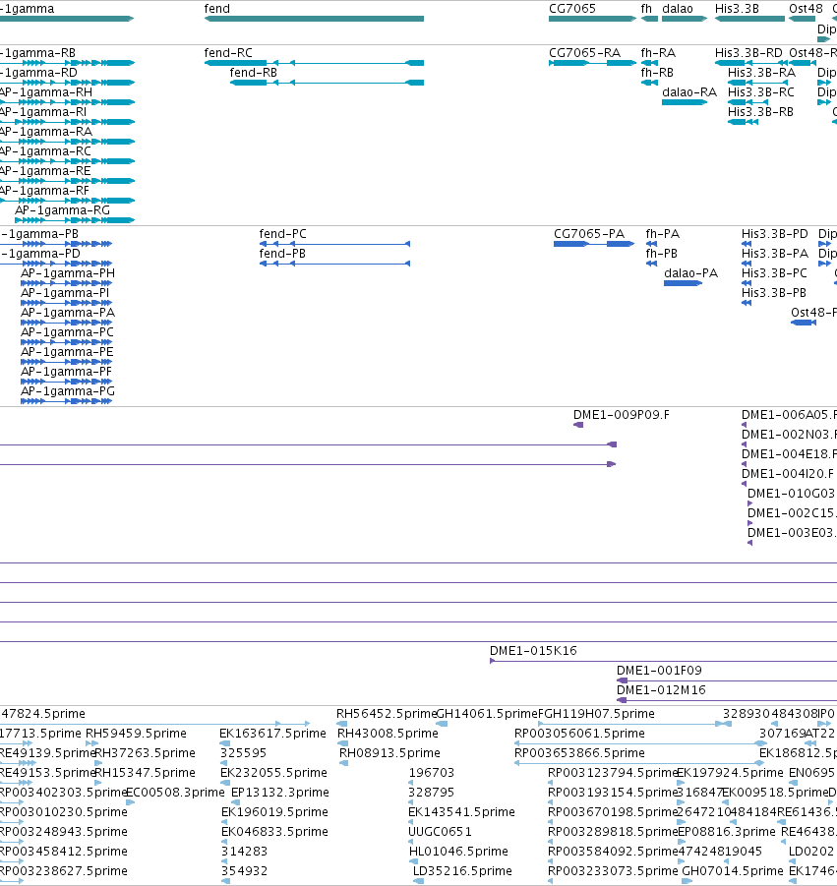Click transcript AP-1gamma-RI label
This screenshot has width=837, height=886.
pos(43,112)
